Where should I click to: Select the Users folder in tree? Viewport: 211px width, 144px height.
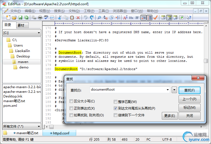18,45
